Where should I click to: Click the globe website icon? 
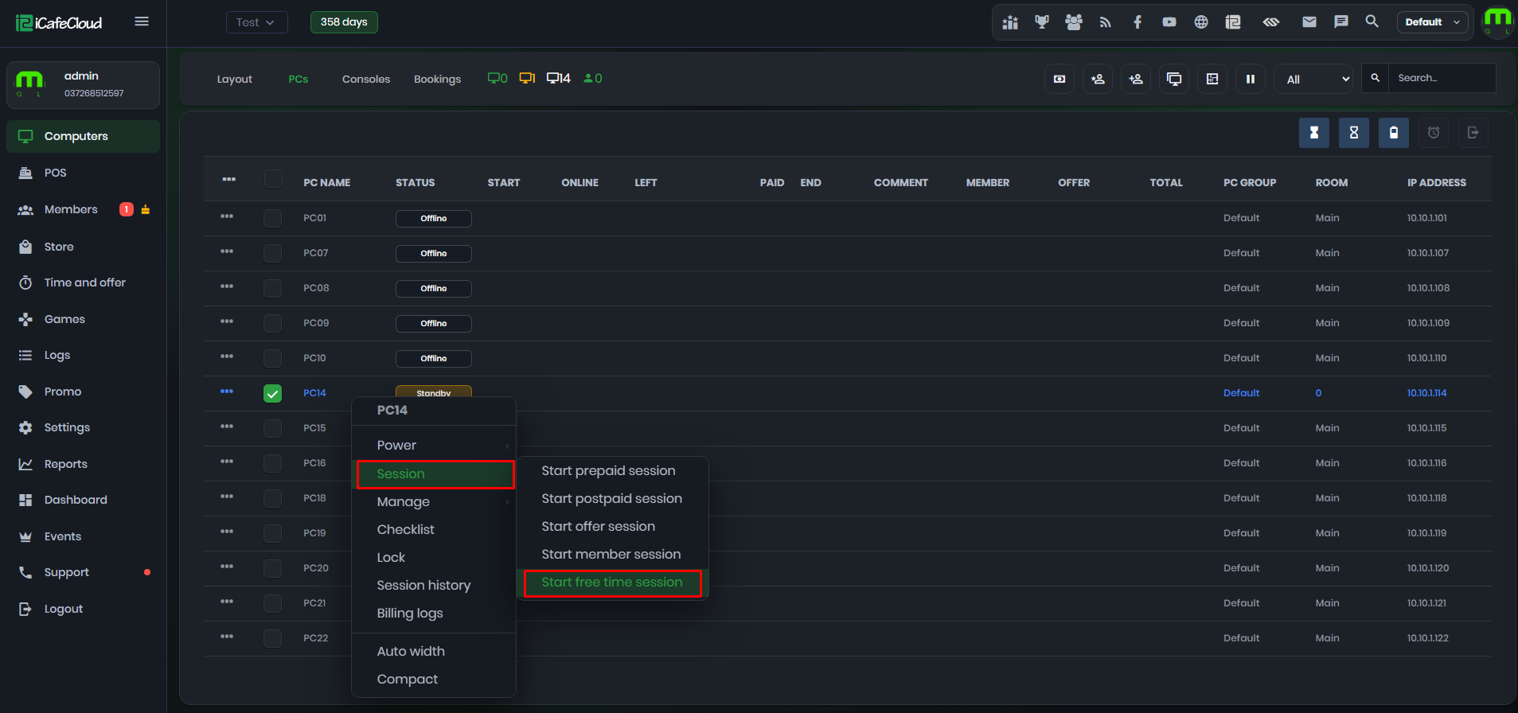tap(1201, 22)
